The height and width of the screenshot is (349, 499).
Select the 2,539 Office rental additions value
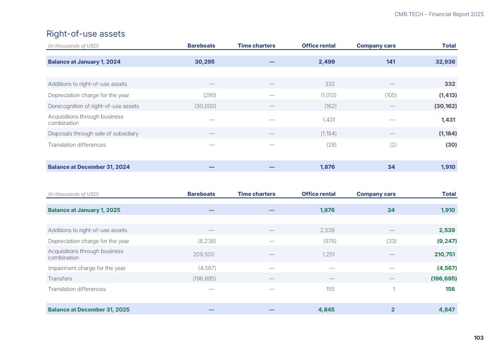(327, 230)
